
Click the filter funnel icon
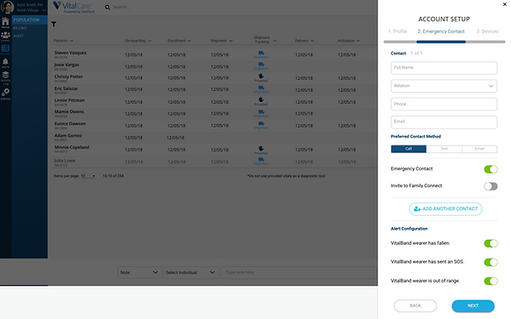click(54, 24)
